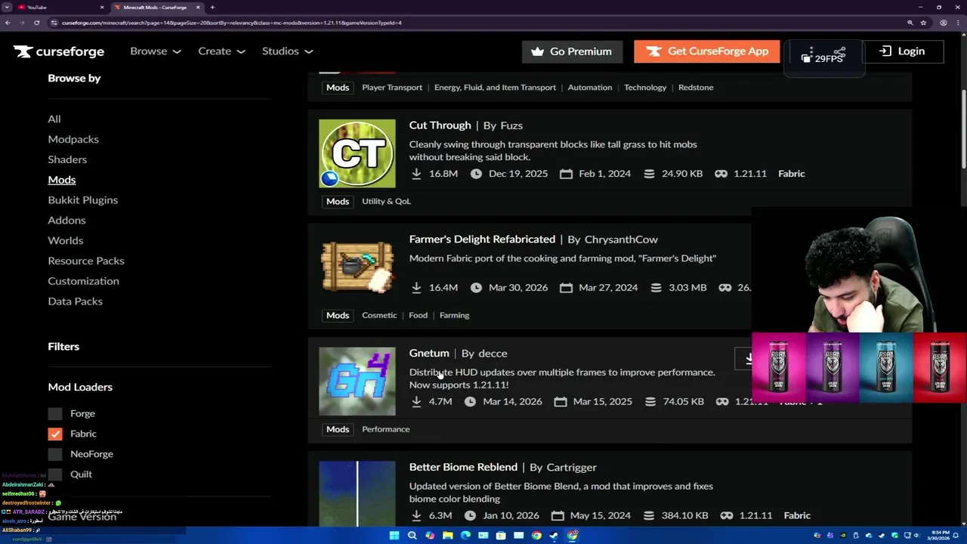
Task: Open the Cut Through mod title
Action: click(440, 125)
